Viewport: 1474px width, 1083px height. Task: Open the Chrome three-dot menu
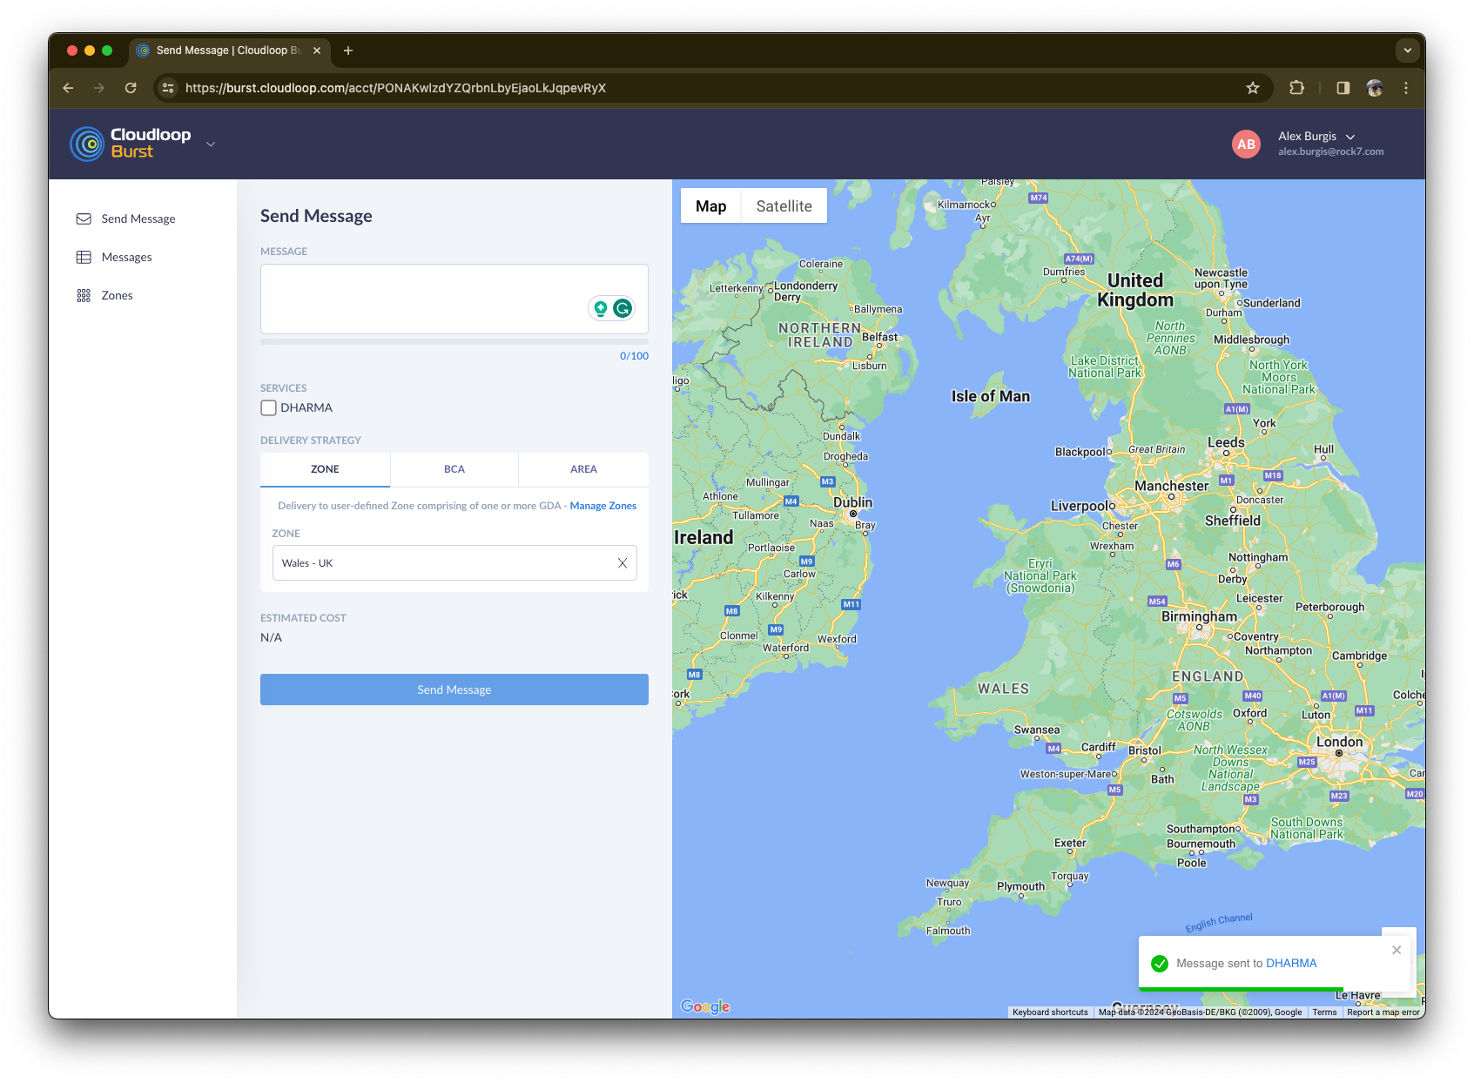[1405, 88]
